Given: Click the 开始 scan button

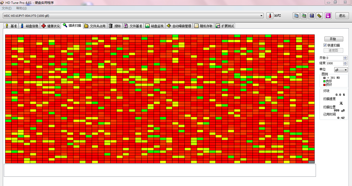Looking at the screenshot, I should pyautogui.click(x=334, y=39).
